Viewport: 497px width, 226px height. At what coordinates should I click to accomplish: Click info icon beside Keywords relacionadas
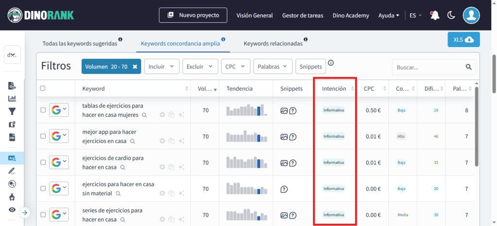(x=306, y=40)
